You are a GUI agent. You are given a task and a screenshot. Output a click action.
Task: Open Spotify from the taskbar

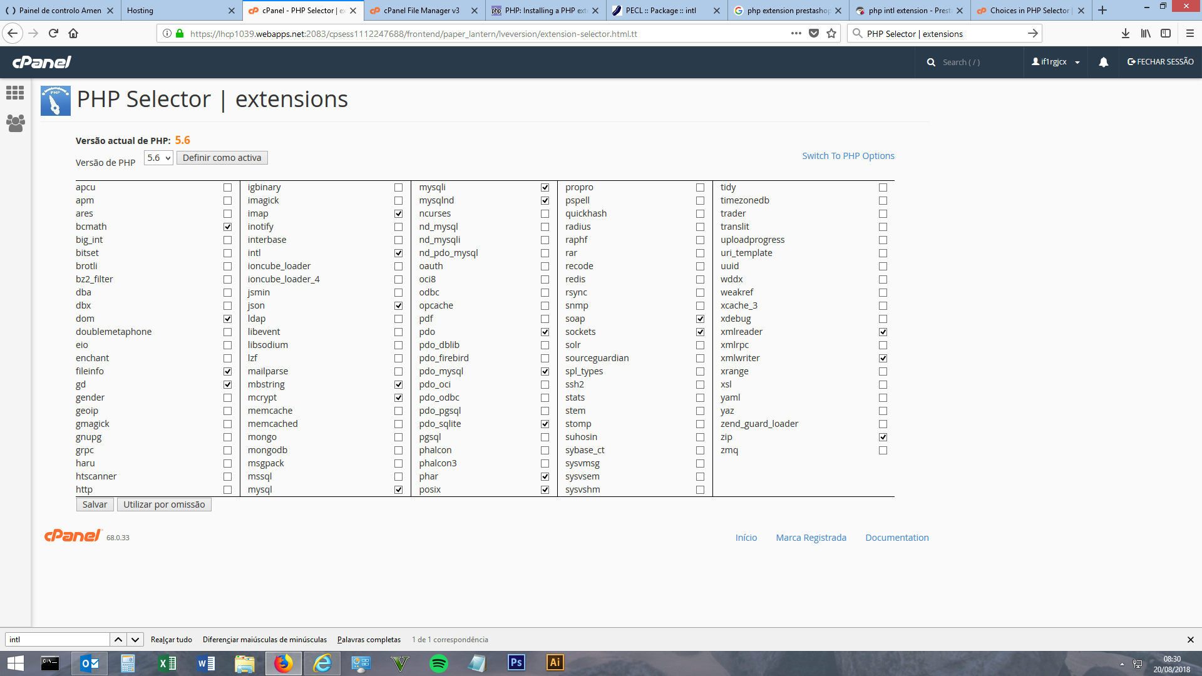(x=439, y=663)
